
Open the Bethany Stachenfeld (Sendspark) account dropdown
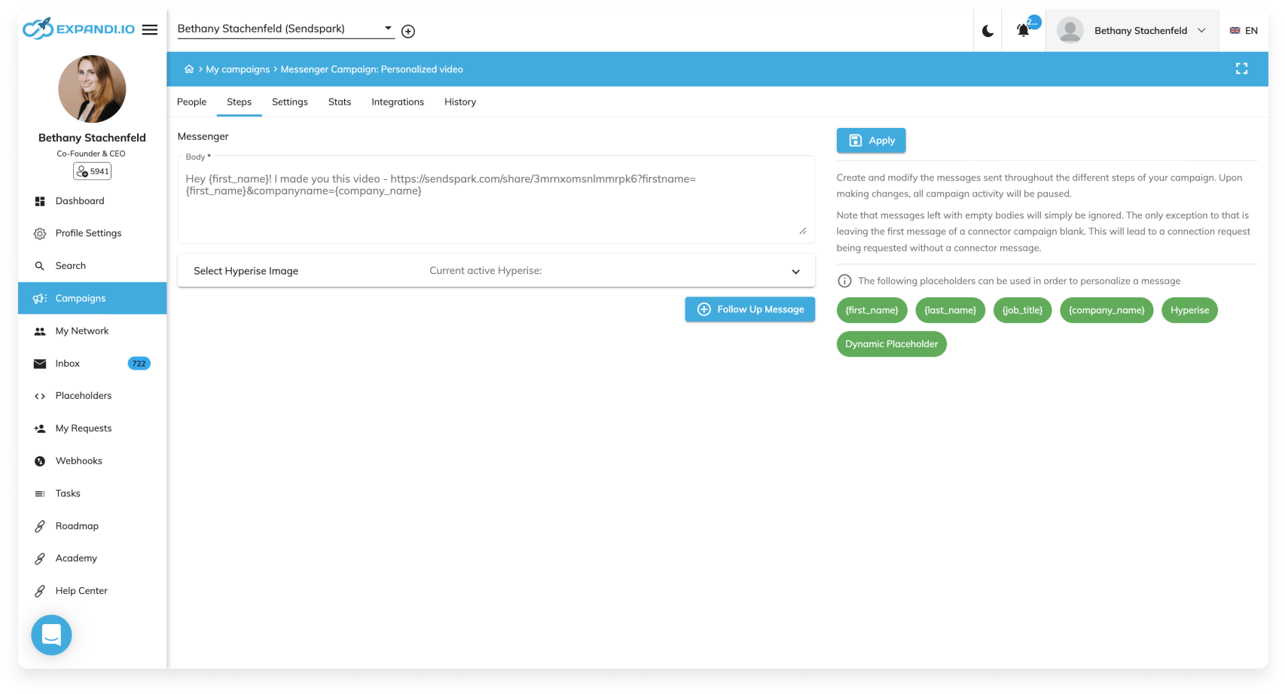click(x=285, y=29)
